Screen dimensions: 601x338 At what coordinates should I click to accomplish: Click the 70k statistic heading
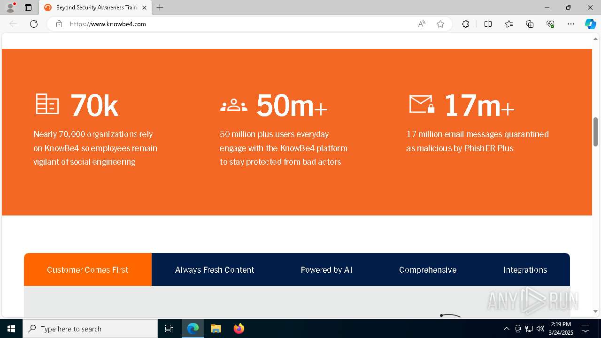(94, 105)
